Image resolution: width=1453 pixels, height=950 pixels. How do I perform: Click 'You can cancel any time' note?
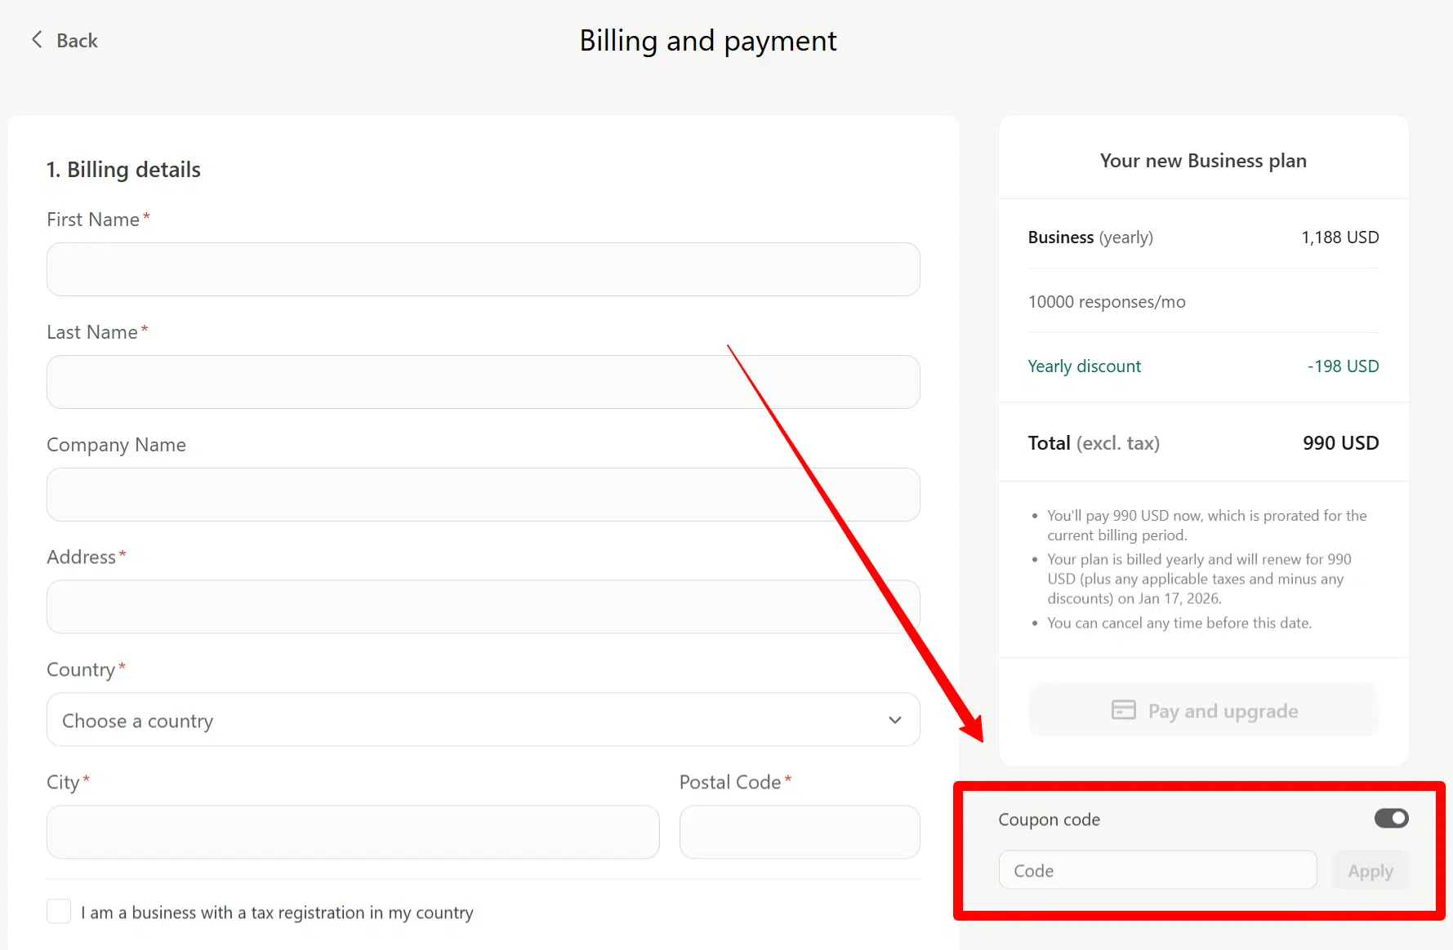pos(1179,623)
